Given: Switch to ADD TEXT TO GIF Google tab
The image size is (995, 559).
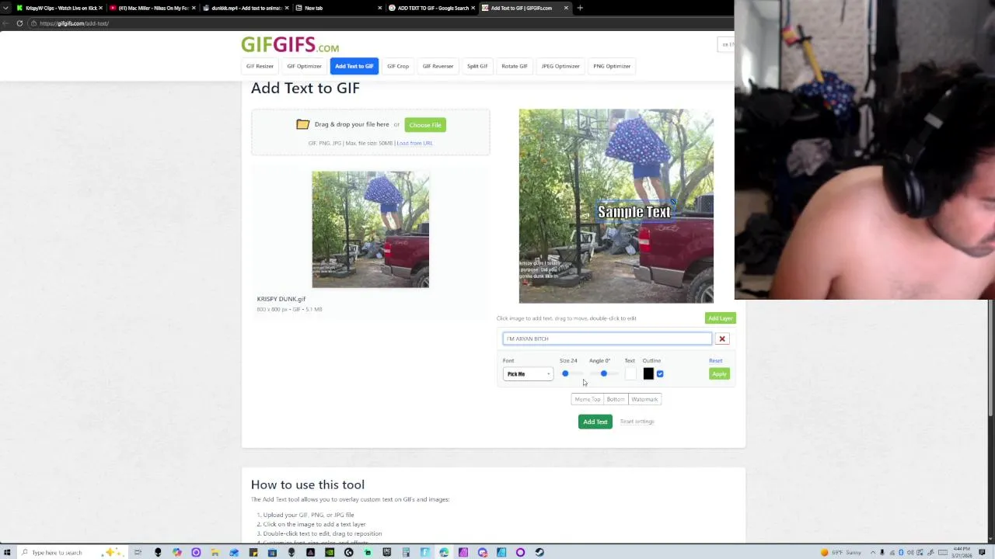Looking at the screenshot, I should point(432,8).
